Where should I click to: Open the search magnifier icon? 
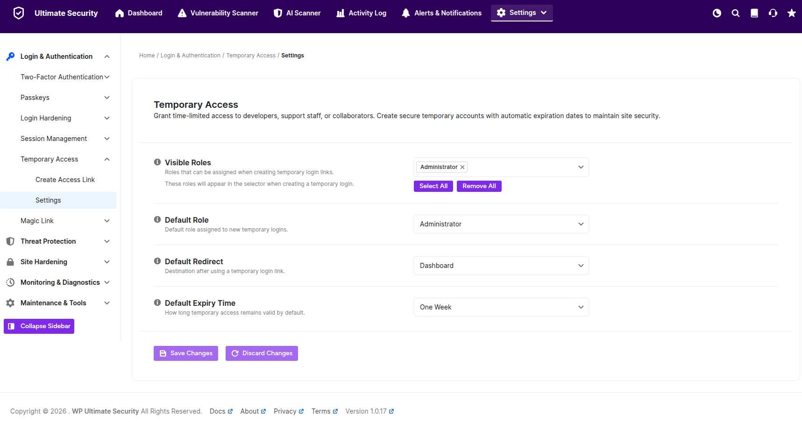(x=736, y=13)
